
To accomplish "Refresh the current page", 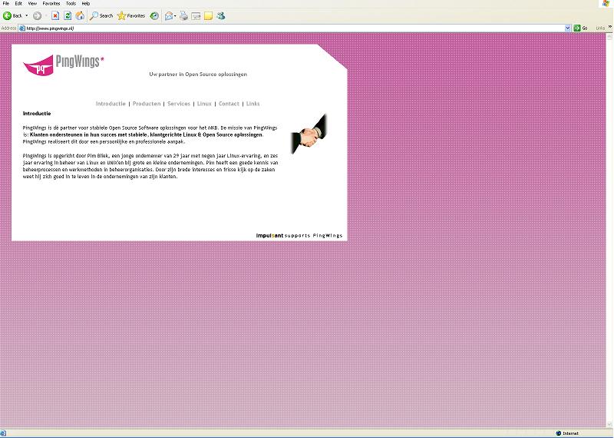I will [x=68, y=15].
